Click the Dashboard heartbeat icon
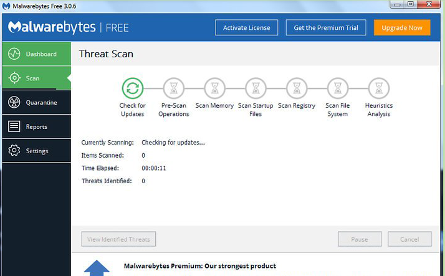This screenshot has height=276, width=445. [x=14, y=54]
